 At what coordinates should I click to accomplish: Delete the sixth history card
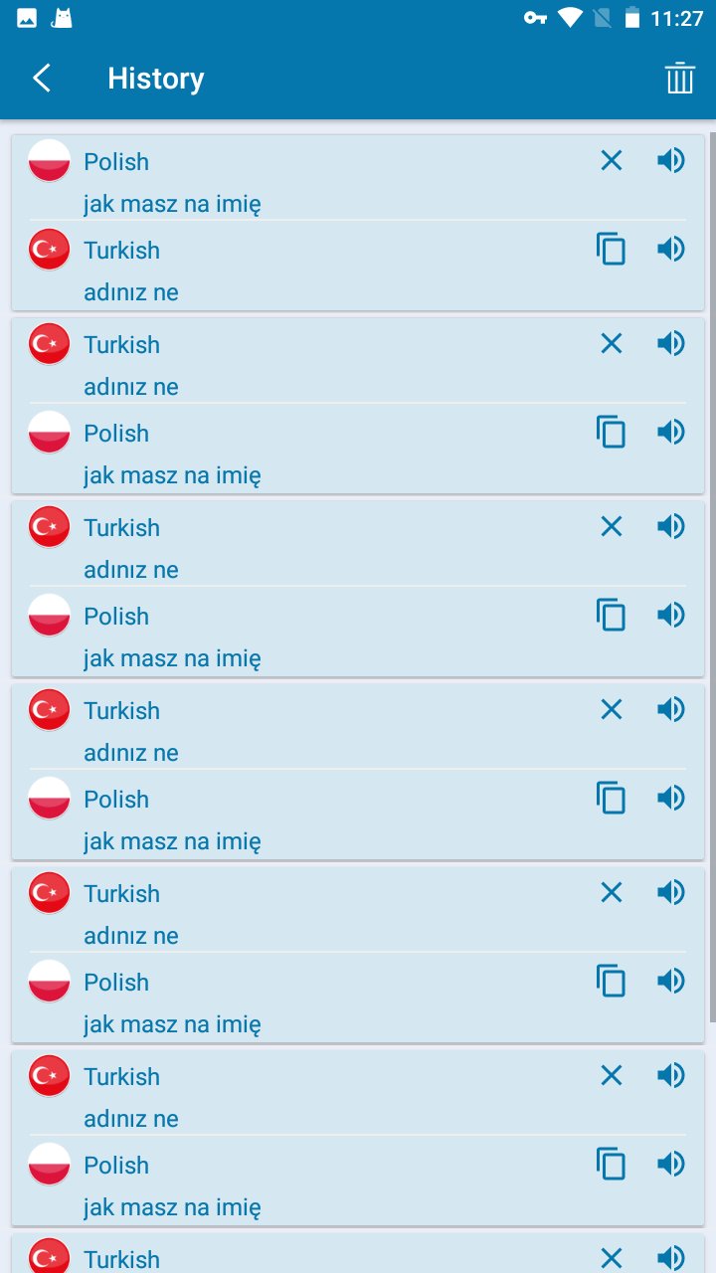click(611, 1075)
